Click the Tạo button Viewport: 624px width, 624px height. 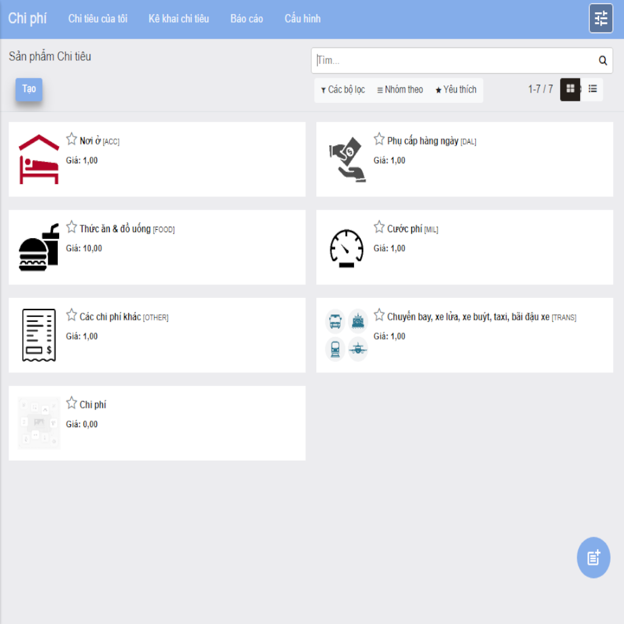[x=29, y=89]
